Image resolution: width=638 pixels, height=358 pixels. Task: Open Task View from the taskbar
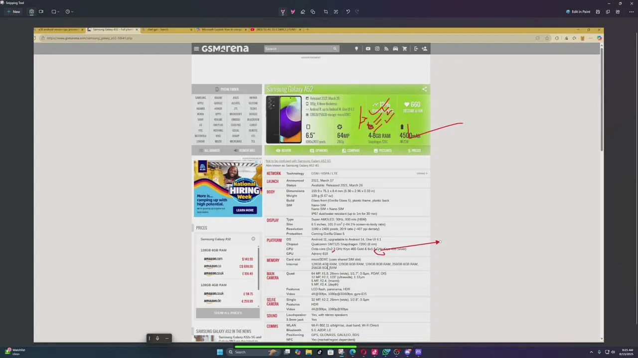coord(287,352)
